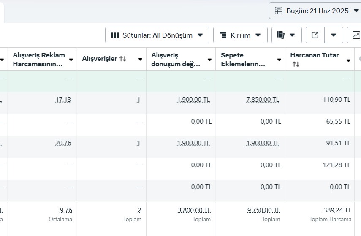This screenshot has width=361, height=236.
Task: Expand the export options arrow
Action: (334, 35)
